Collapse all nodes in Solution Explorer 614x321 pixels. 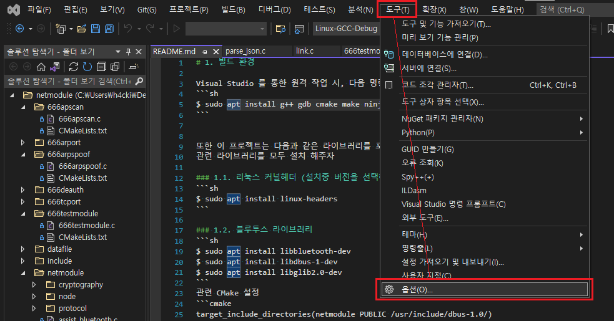101,67
